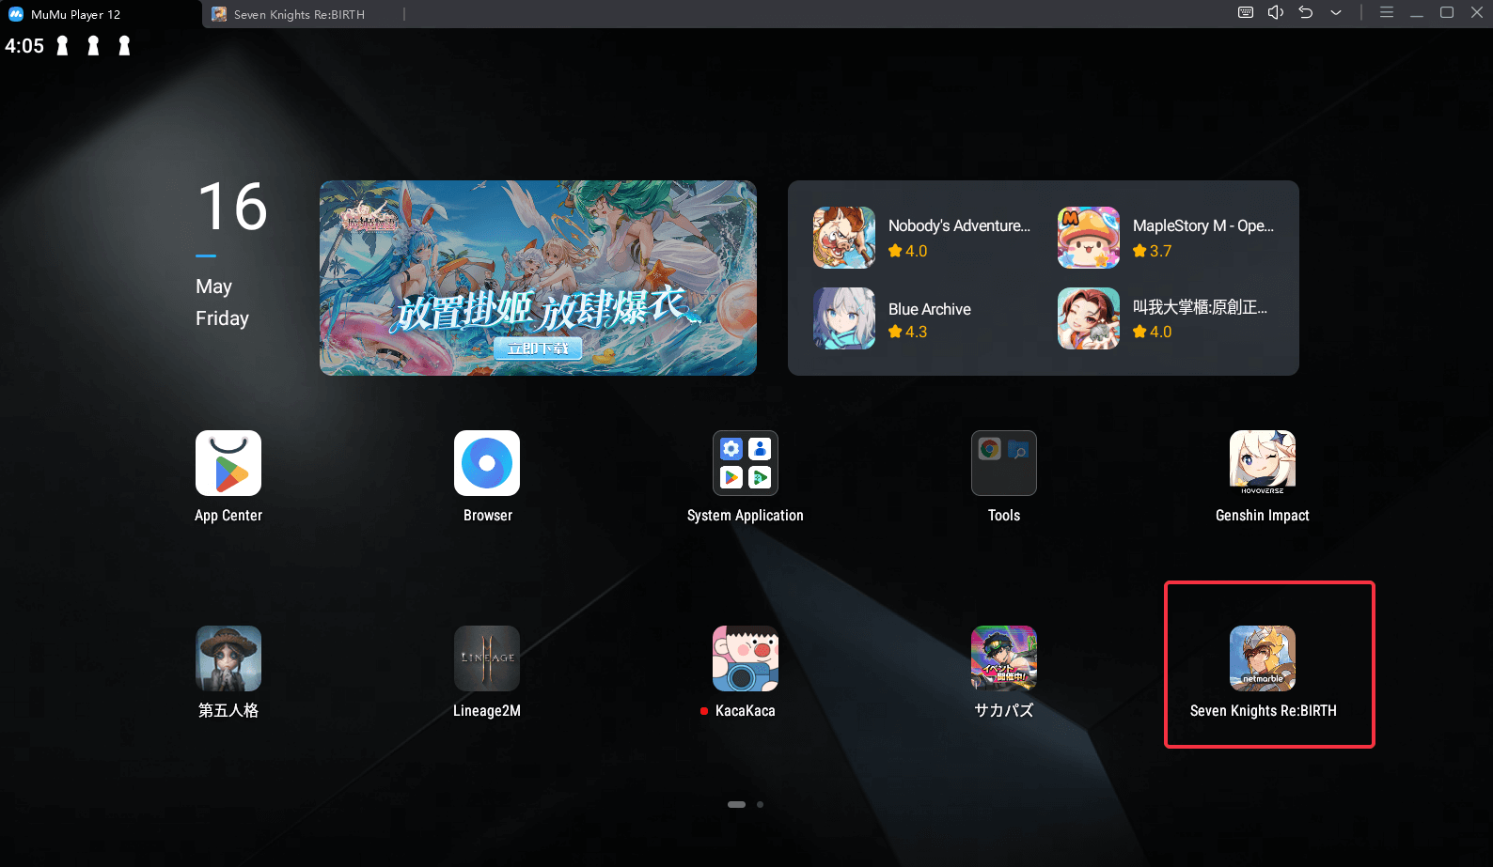Open the サカパズ game

pos(1004,658)
